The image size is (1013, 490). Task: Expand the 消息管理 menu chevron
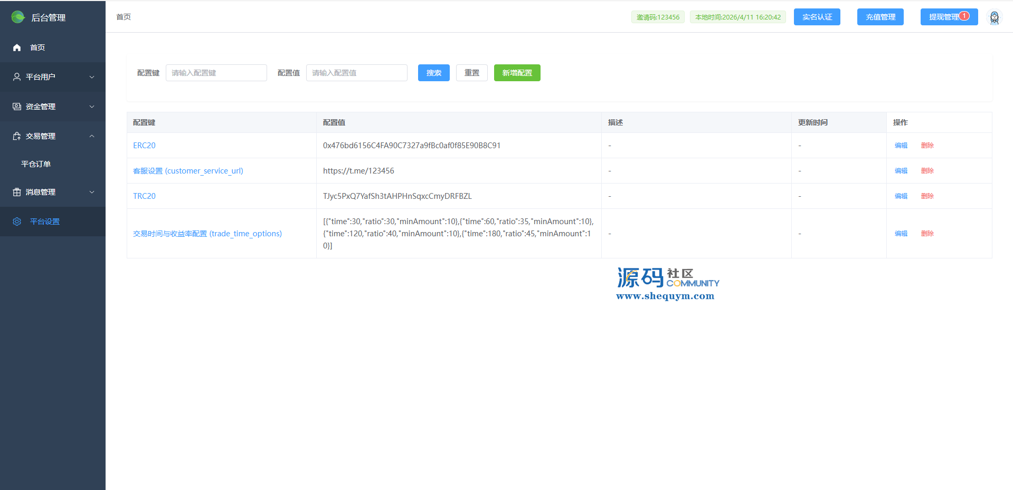coord(92,192)
